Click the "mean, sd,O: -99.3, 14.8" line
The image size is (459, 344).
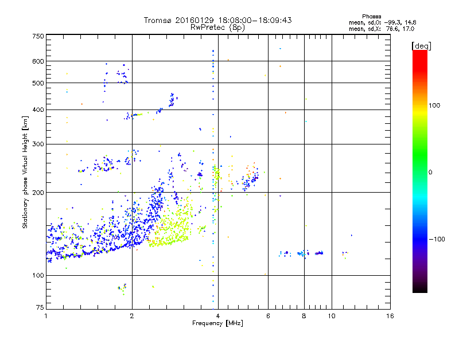pyautogui.click(x=382, y=22)
